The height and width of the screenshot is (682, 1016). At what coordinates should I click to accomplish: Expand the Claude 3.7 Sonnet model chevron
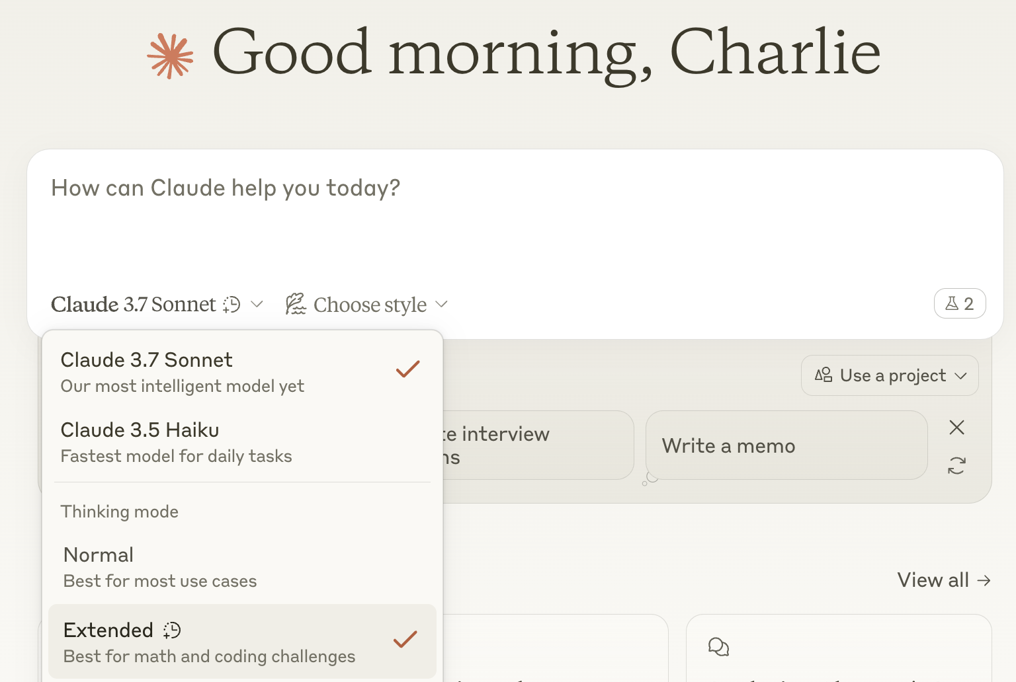click(257, 304)
